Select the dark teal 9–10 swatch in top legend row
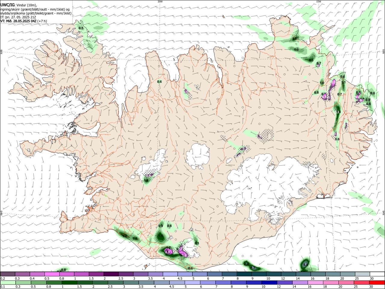This screenshot has height=289, width=385. pos(259,274)
